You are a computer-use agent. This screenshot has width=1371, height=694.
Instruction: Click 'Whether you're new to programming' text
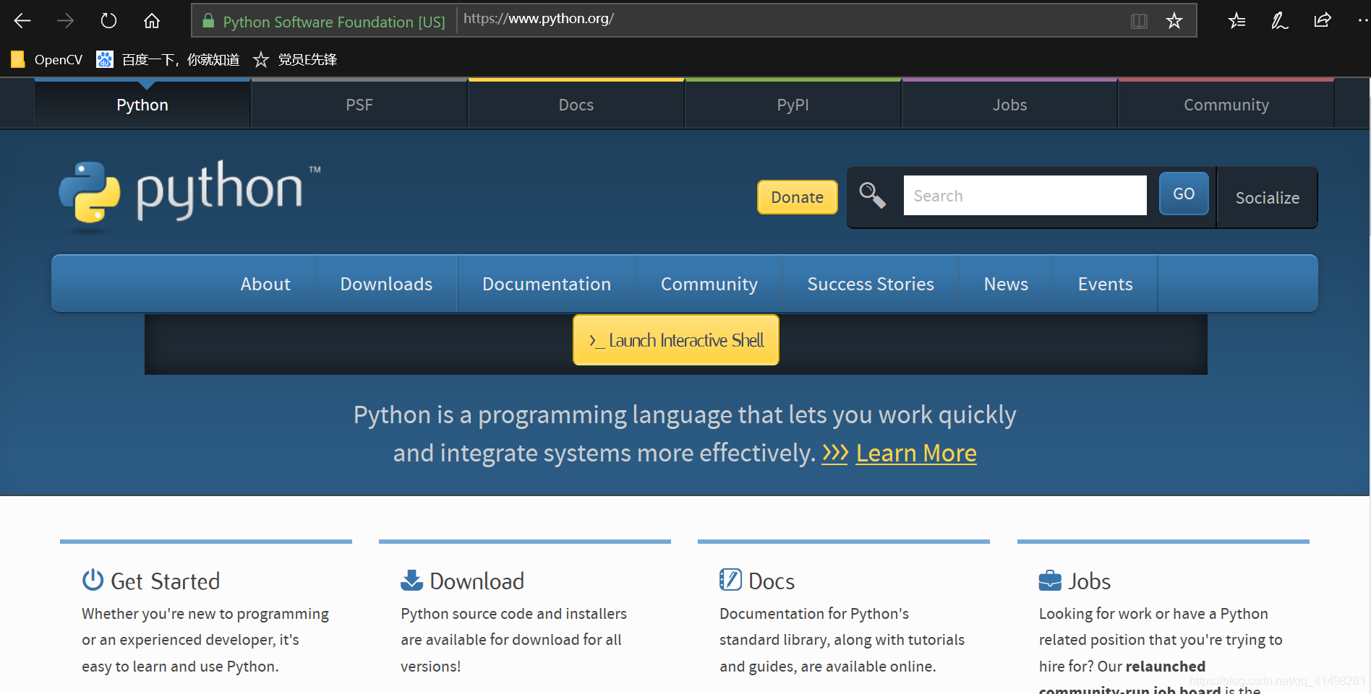[x=205, y=614]
